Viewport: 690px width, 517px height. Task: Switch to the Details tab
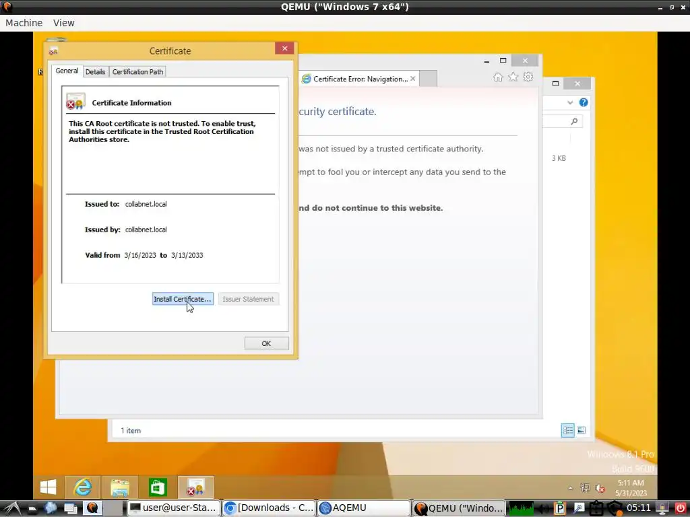click(96, 71)
